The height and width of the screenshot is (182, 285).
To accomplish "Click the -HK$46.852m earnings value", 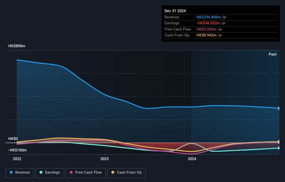I will pos(208,23).
